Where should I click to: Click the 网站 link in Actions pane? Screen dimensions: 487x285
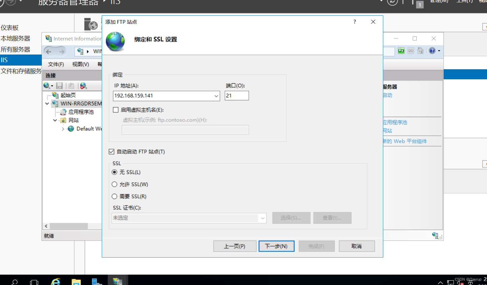(x=388, y=131)
